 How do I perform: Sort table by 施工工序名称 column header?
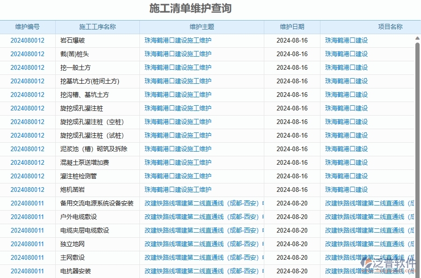click(97, 27)
